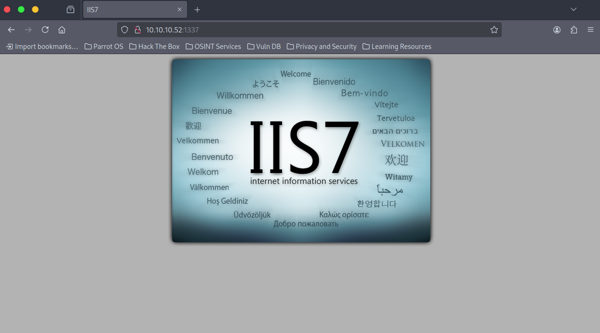This screenshot has height=333, width=600.
Task: Reload the current page
Action: coord(45,30)
